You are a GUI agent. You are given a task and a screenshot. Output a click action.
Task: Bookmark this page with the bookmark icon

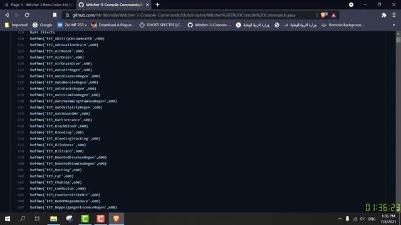pos(55,15)
